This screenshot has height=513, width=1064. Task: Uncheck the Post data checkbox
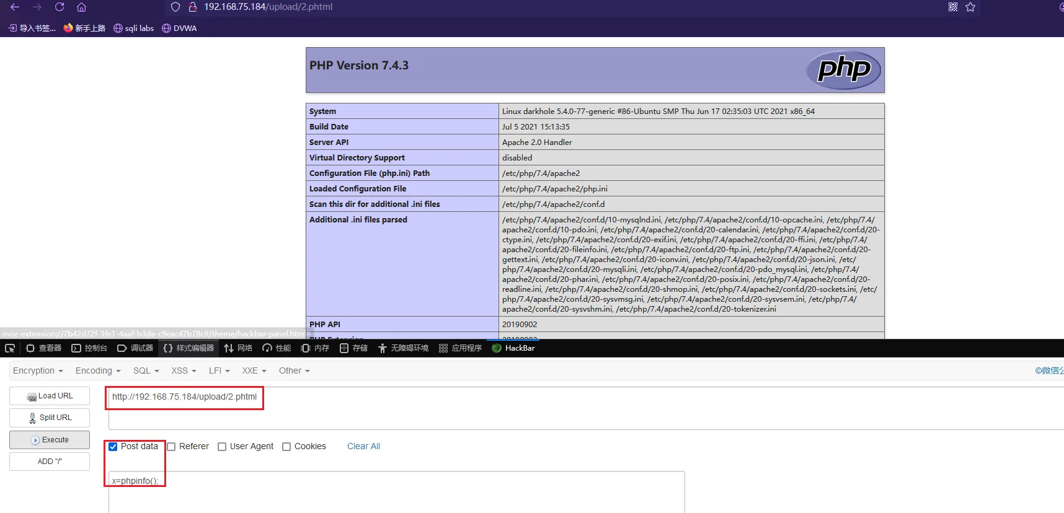[x=113, y=447]
